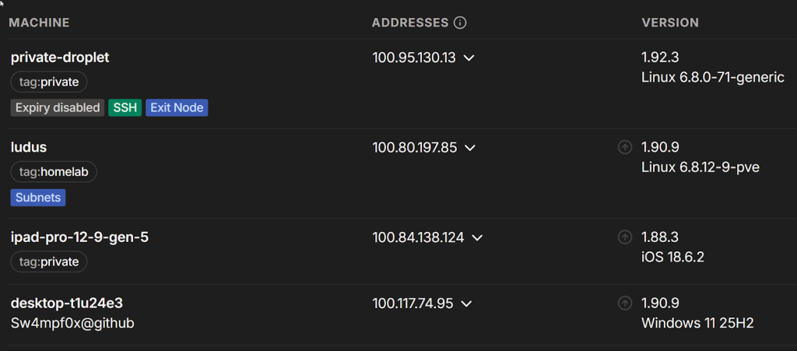Open desktop-t1u24e3 machine details
The height and width of the screenshot is (351, 797).
click(x=66, y=303)
